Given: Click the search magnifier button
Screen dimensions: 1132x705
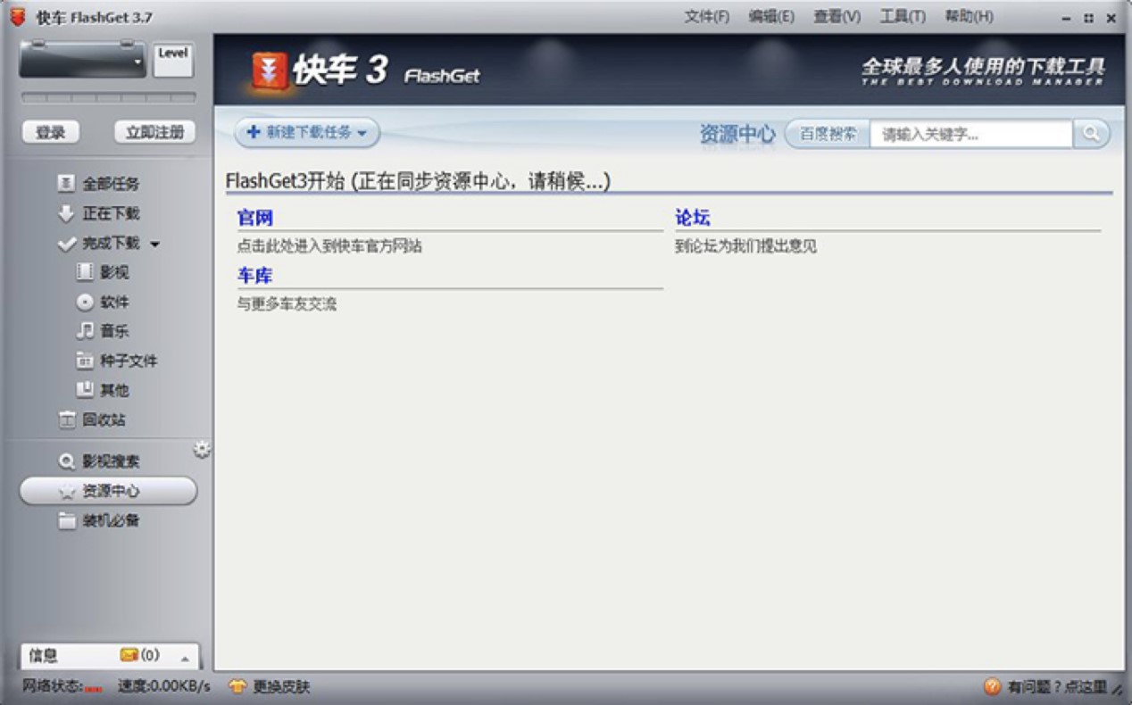Looking at the screenshot, I should tap(1091, 133).
